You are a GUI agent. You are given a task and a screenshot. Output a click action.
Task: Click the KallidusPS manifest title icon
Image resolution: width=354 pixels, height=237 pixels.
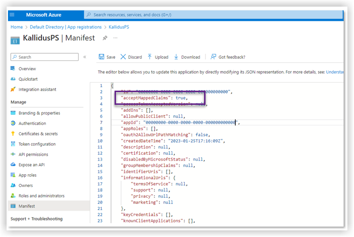(15, 41)
